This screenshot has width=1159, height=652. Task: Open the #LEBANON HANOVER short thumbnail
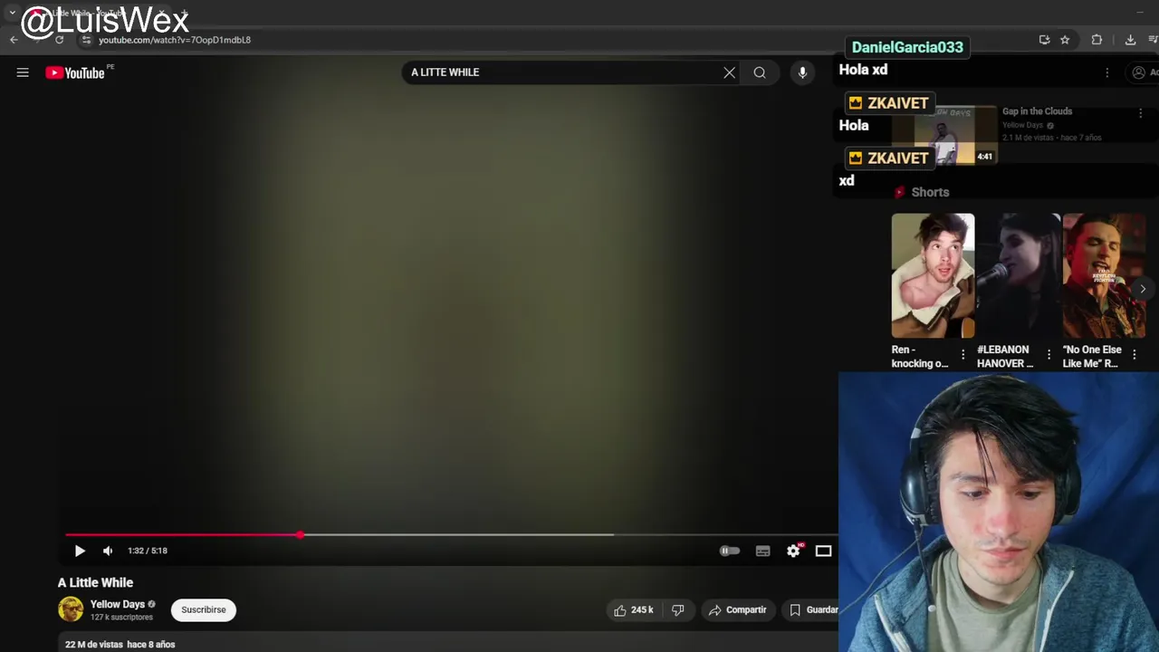tap(1019, 275)
